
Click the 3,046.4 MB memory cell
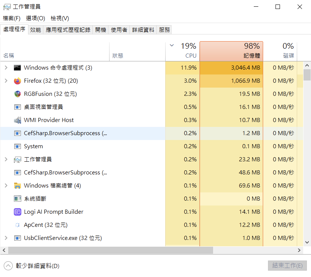[231, 68]
